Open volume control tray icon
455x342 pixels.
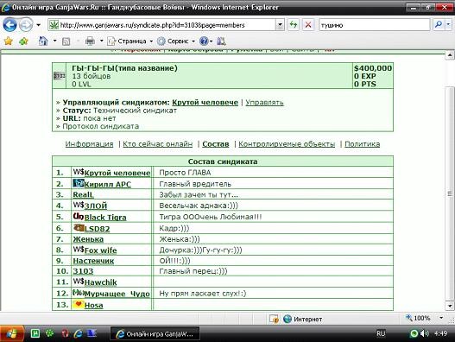tap(424, 334)
